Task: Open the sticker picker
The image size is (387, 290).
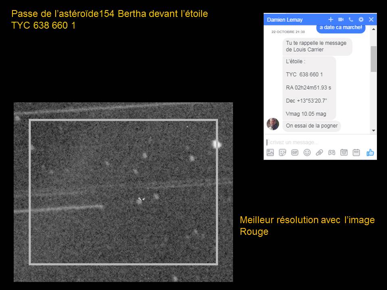Action: coord(283,152)
